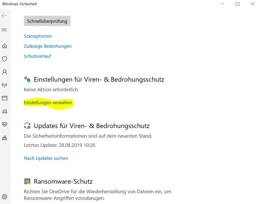Open Zulässige Bedrohungen
Viewport: 258px width, 204px height.
(47, 46)
